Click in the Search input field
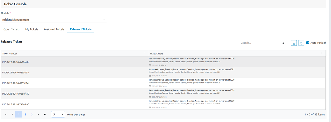Image resolution: width=331 pixels, height=122 pixels. [260, 43]
